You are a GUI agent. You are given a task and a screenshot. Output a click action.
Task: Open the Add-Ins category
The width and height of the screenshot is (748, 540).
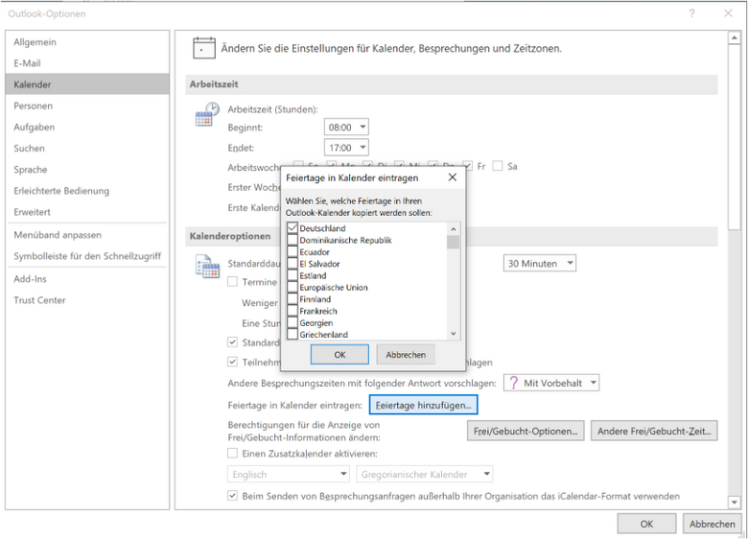pos(87,278)
